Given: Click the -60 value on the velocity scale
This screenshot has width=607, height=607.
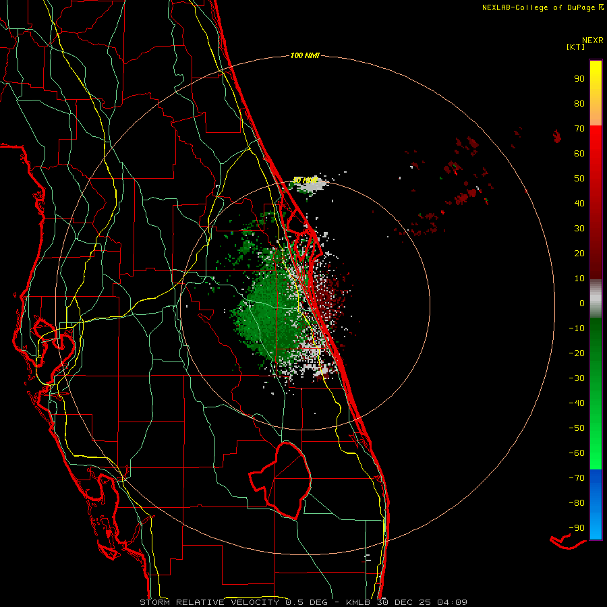Looking at the screenshot, I should tap(577, 453).
